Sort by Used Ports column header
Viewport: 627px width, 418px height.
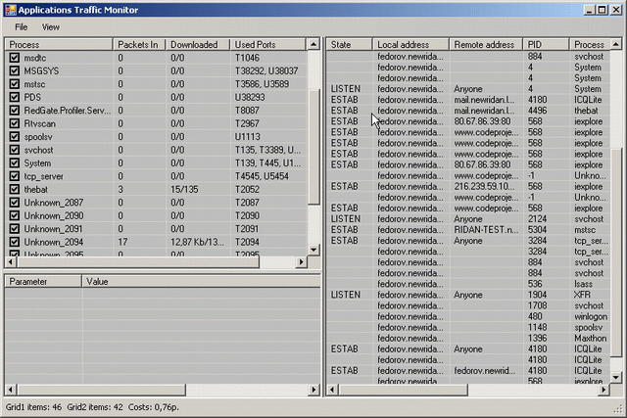[267, 44]
